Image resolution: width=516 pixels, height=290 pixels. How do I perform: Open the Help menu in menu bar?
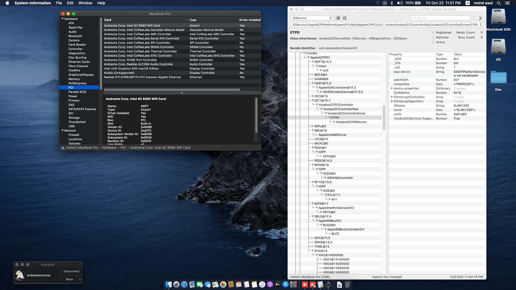(x=101, y=3)
